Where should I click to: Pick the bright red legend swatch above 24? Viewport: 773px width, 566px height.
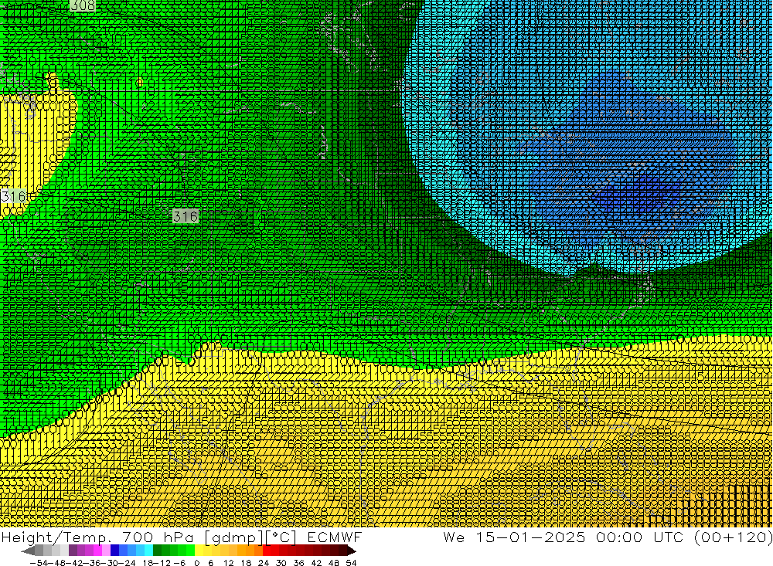(267, 551)
